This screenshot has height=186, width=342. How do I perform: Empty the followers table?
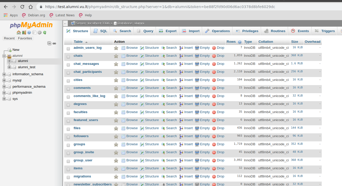click(202, 136)
